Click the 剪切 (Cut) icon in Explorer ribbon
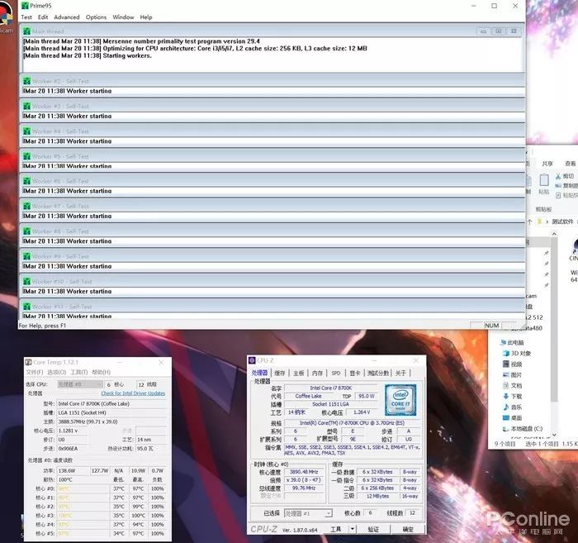 [557, 176]
